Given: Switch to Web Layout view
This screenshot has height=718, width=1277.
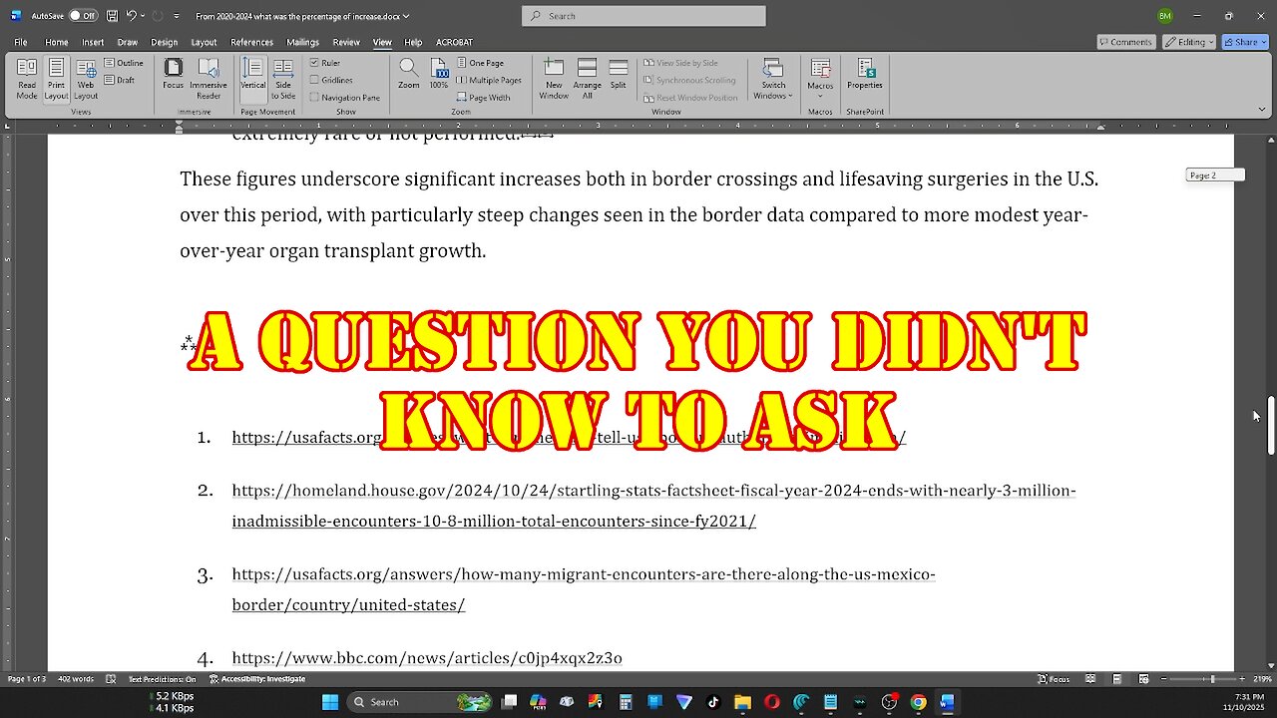Looking at the screenshot, I should point(86,79).
